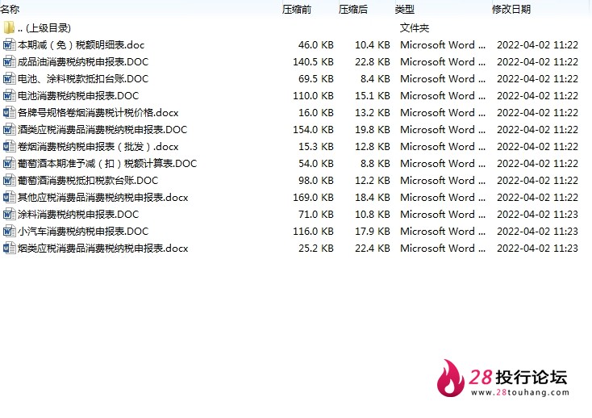Click the Word icon of 涂料消费税纳税申报表.DOC
592x418 pixels.
(9, 215)
